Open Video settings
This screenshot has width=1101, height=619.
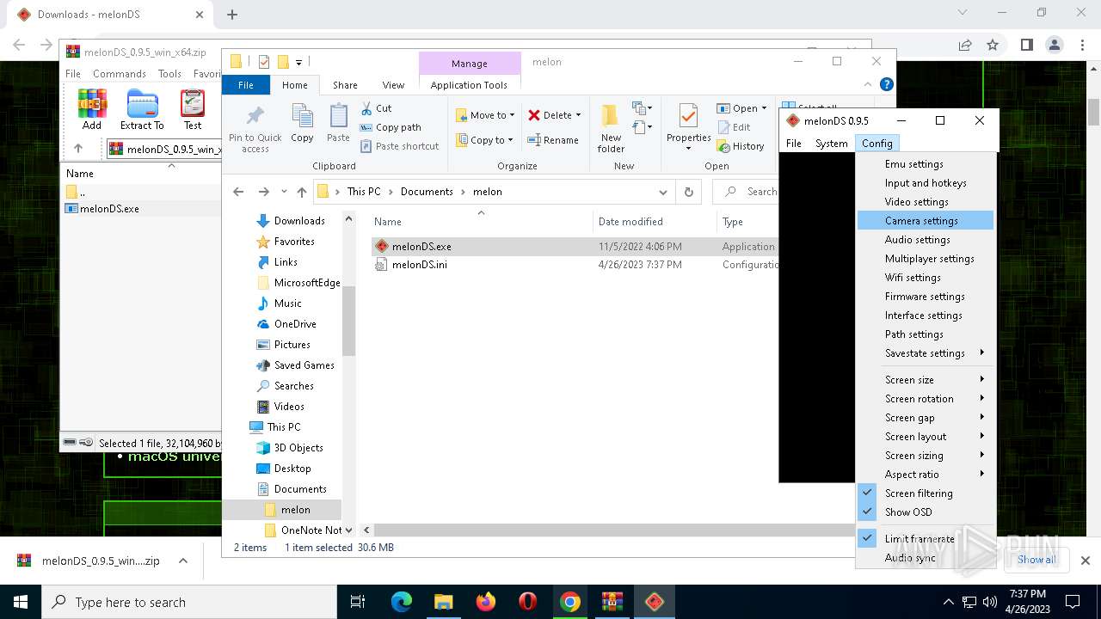click(x=926, y=202)
